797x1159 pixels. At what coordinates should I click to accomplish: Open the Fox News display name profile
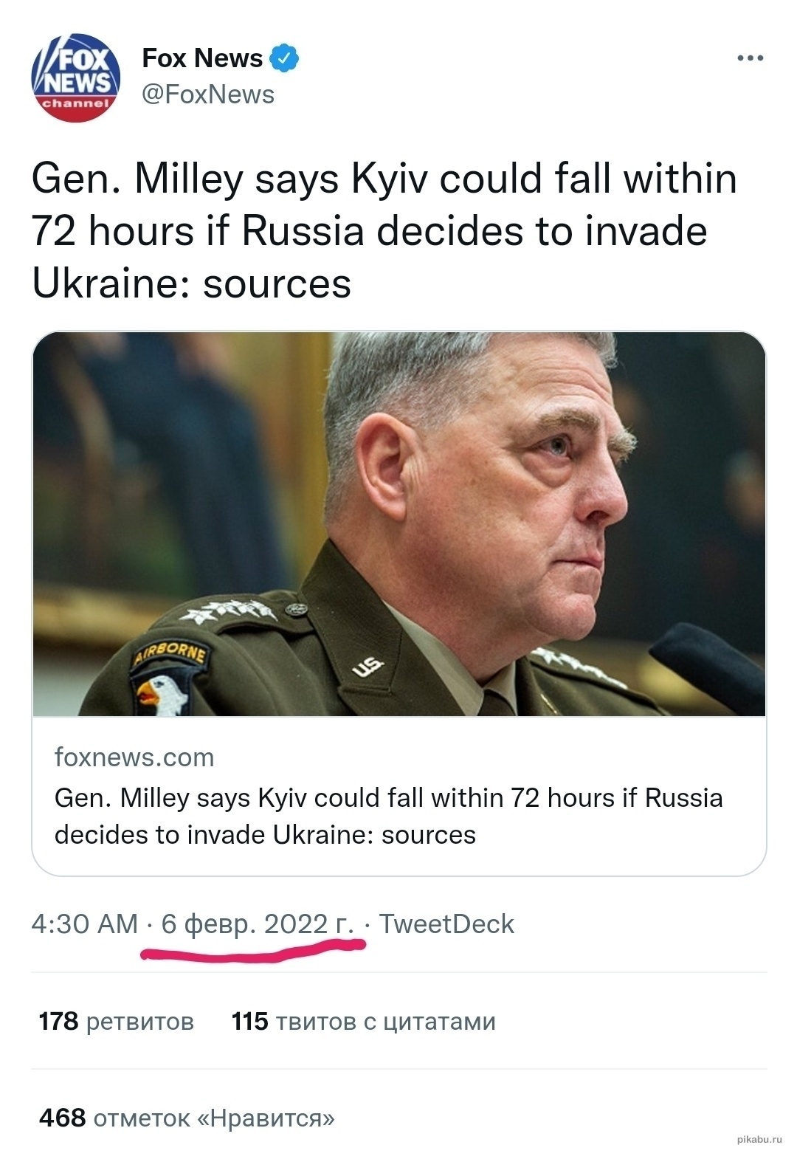coord(202,58)
